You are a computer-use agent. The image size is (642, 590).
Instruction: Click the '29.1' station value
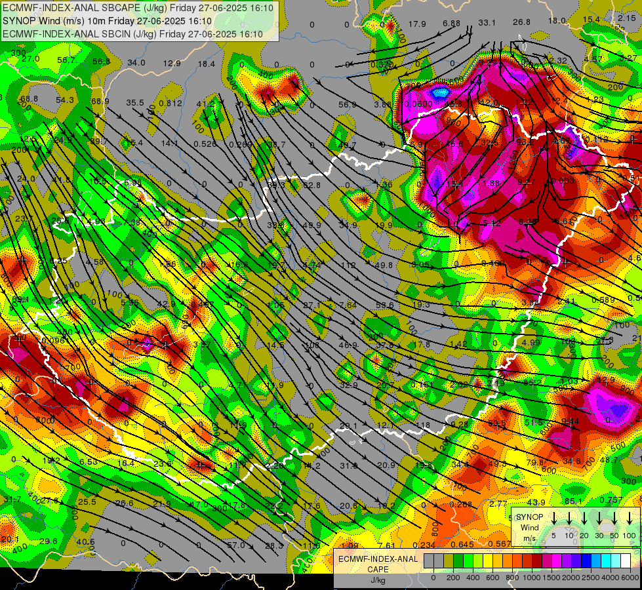(x=349, y=426)
